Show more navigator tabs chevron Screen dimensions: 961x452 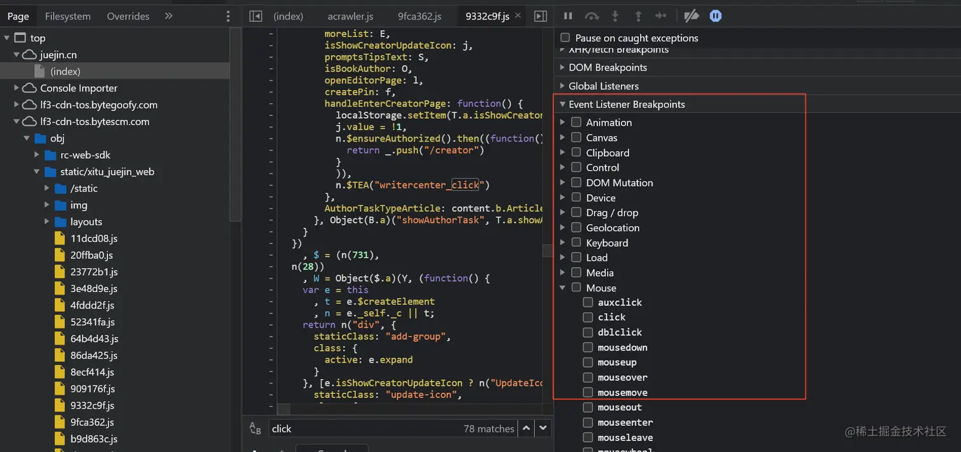[x=168, y=16]
